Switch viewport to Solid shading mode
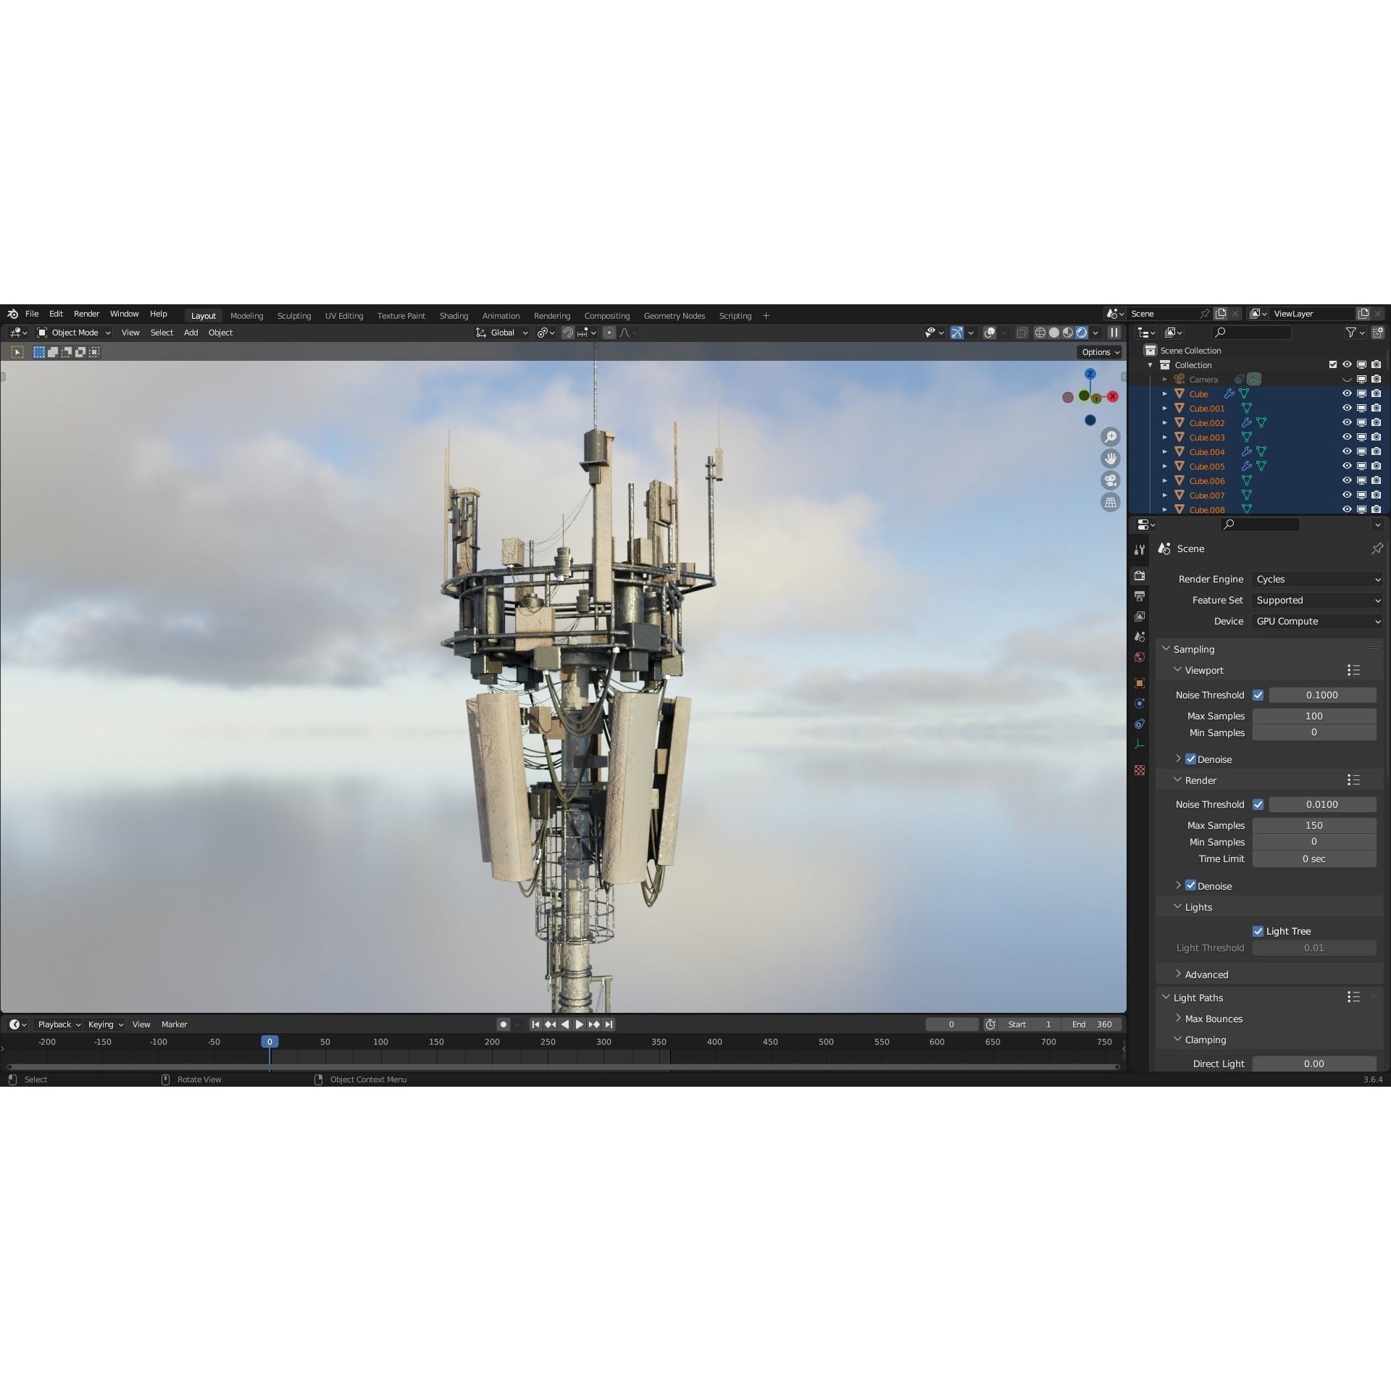The height and width of the screenshot is (1391, 1391). (x=1054, y=333)
